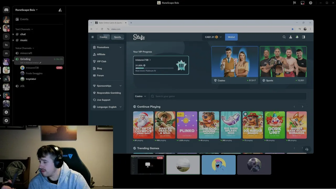This screenshot has height=189, width=336.
Task: Open CA$1.31 balance currency dropdown
Action: click(x=213, y=37)
